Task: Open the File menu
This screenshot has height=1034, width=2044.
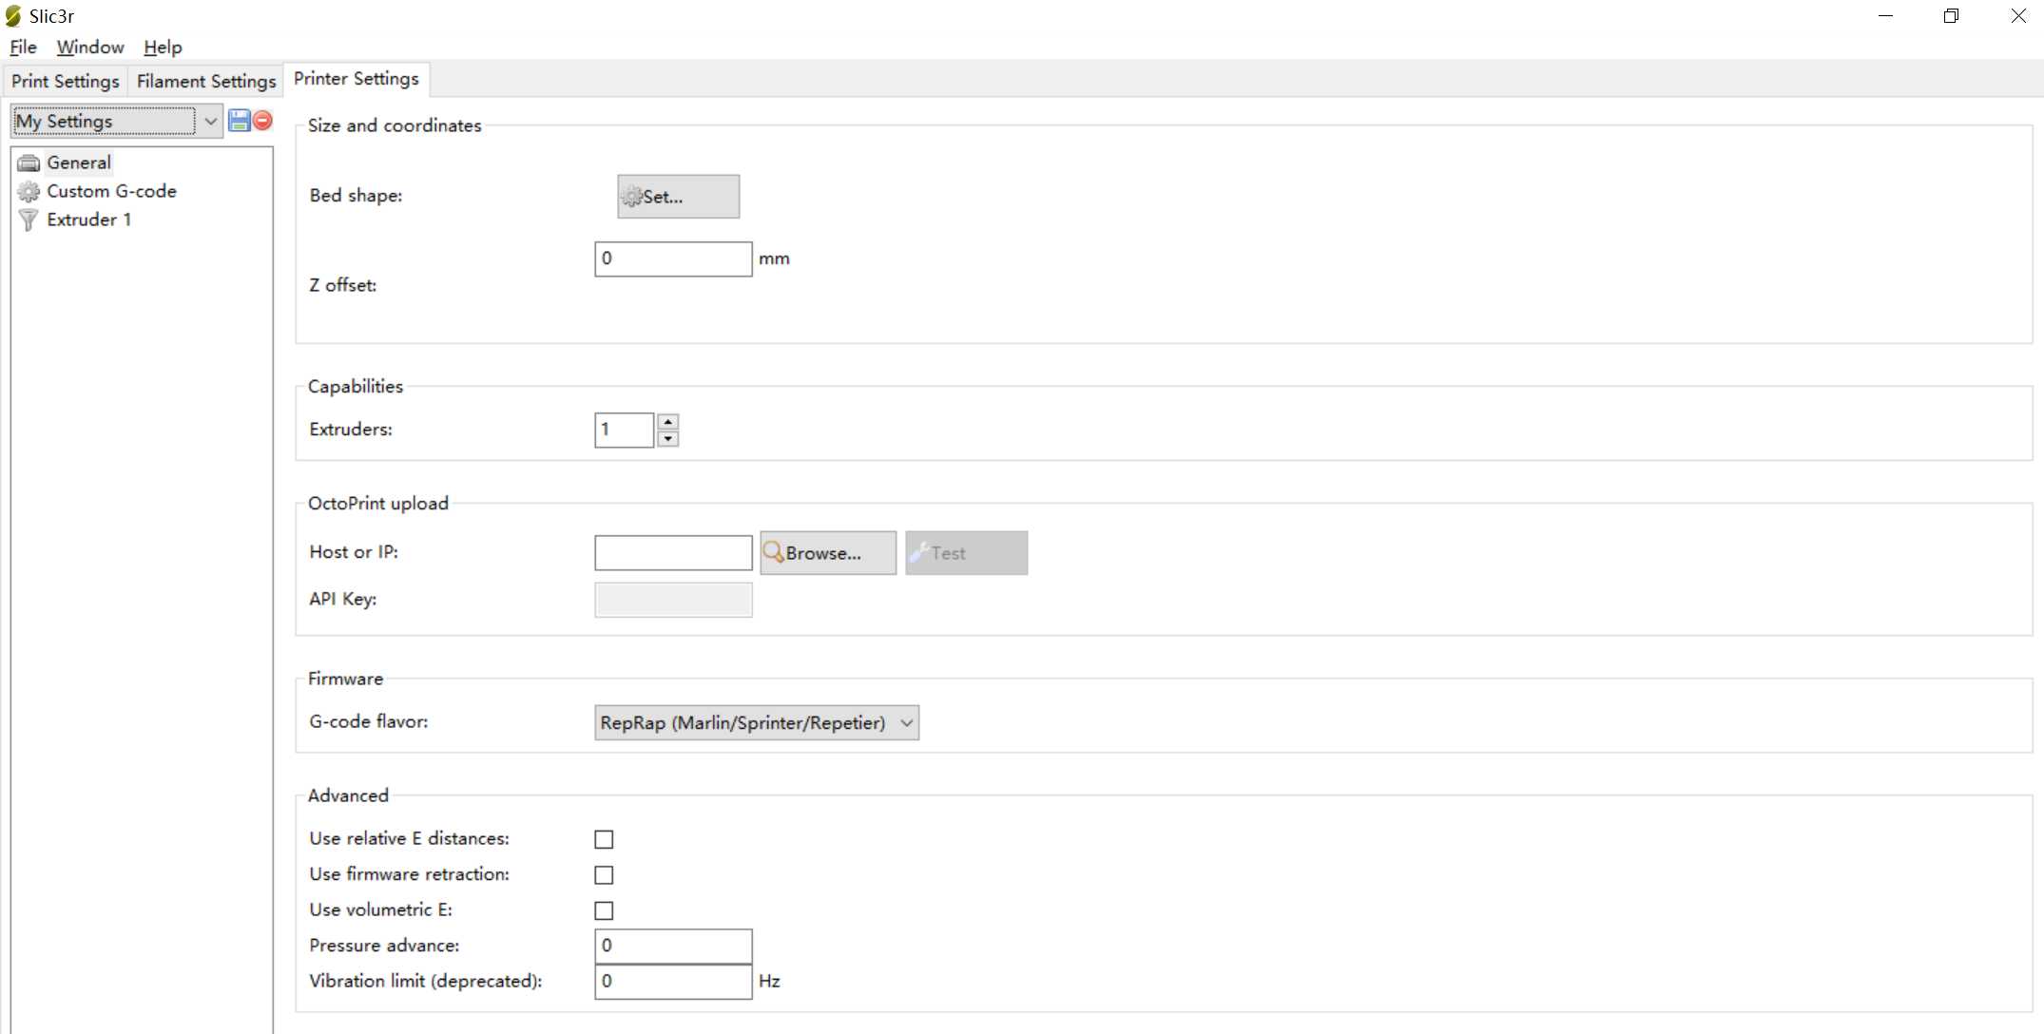Action: click(x=23, y=47)
